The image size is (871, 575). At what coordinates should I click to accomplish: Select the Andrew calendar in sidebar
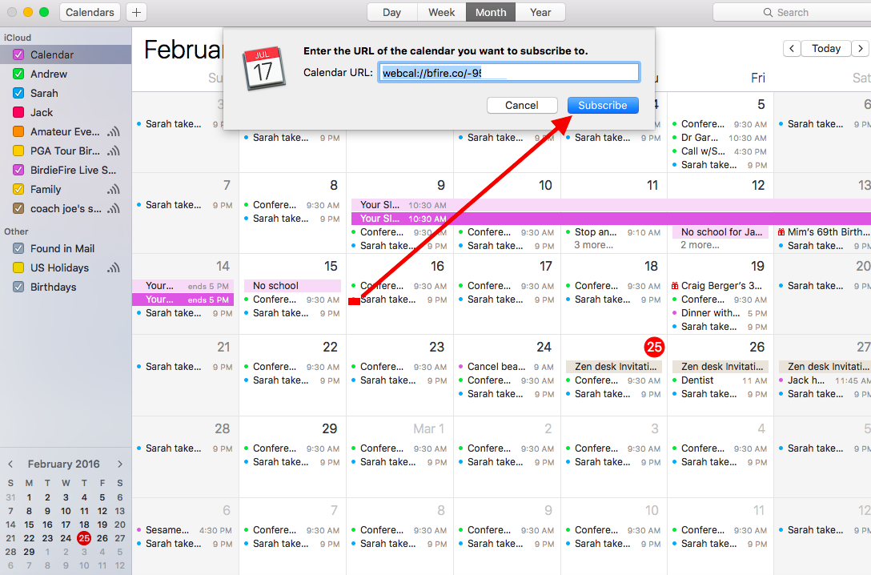click(x=49, y=74)
